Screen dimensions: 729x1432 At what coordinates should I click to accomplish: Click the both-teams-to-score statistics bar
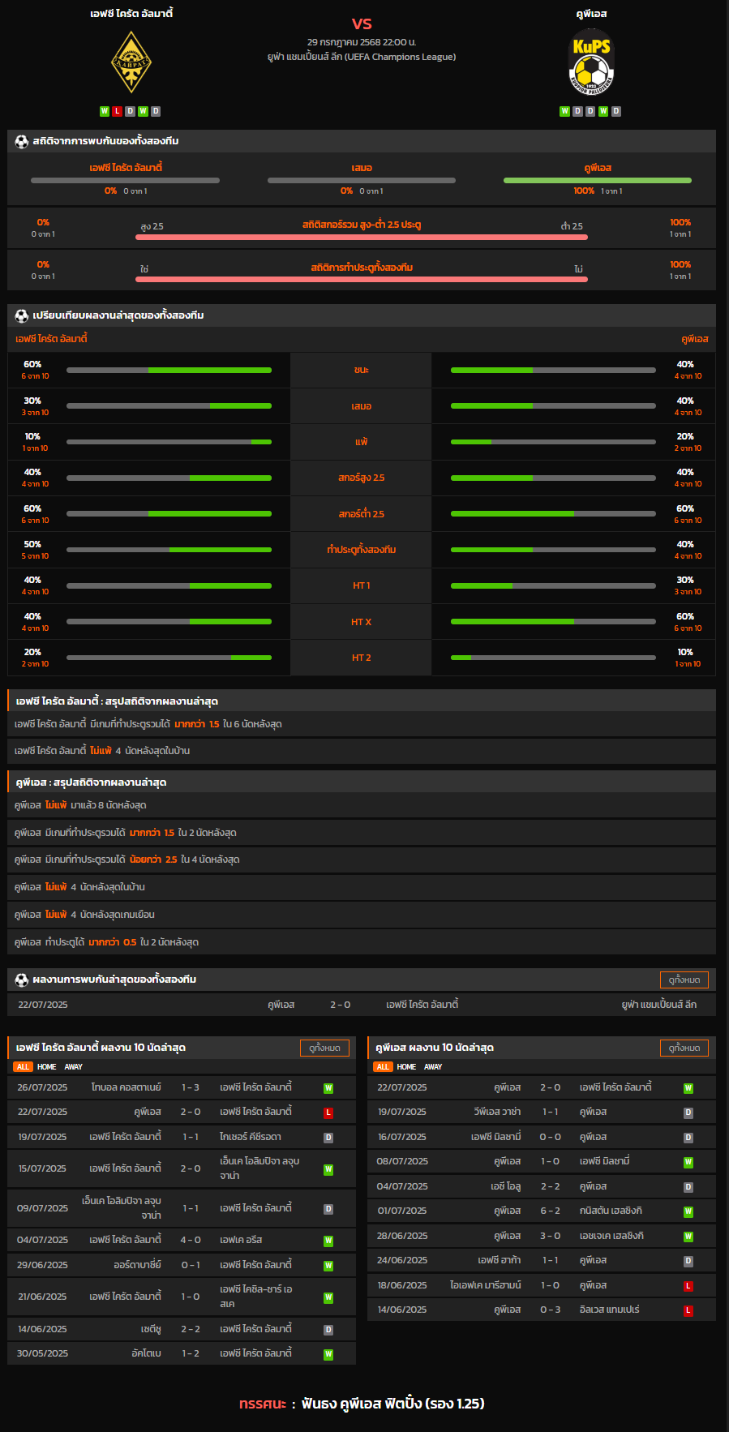click(362, 279)
